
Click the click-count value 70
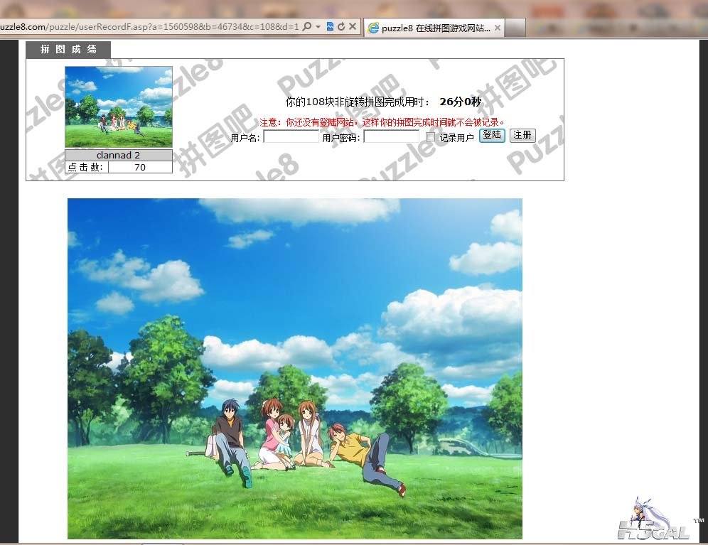point(140,167)
